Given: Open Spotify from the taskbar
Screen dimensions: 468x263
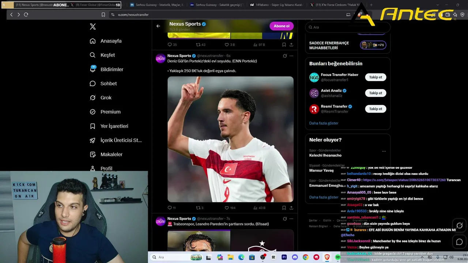Looking at the screenshot, I should [337, 258].
